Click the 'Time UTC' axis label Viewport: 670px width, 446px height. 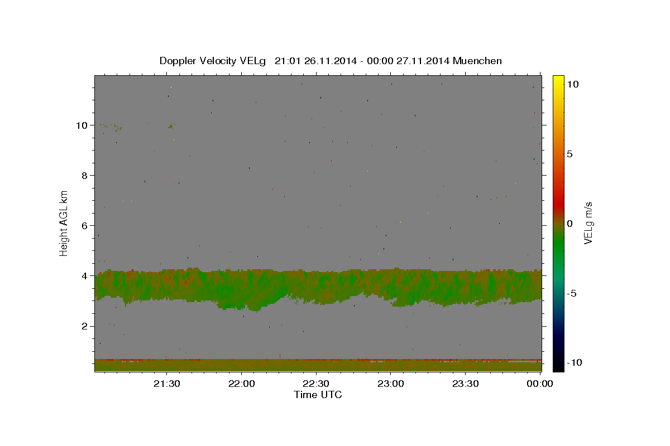point(318,395)
